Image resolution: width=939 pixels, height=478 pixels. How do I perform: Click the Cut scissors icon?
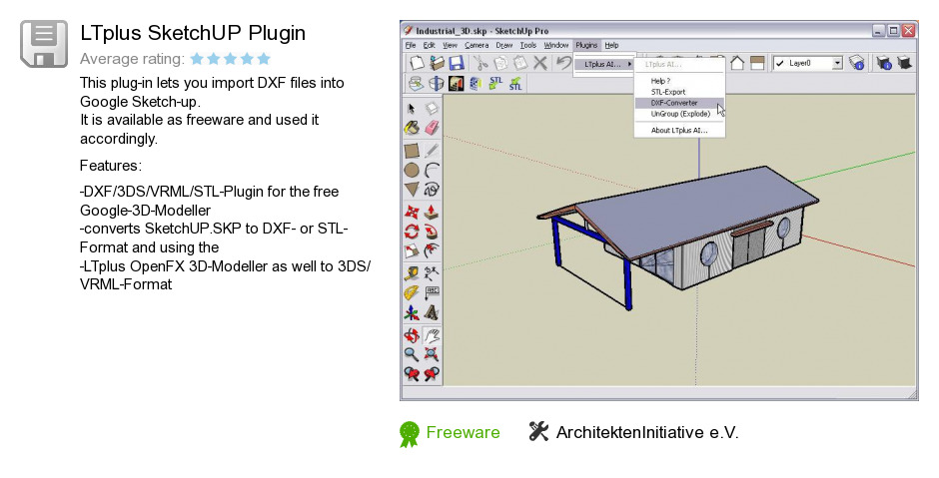click(480, 62)
